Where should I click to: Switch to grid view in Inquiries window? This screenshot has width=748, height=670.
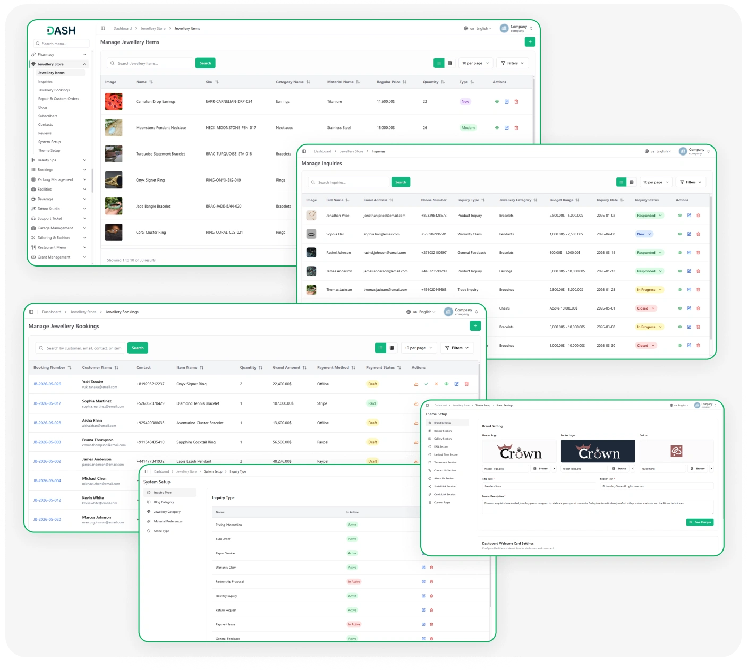632,182
